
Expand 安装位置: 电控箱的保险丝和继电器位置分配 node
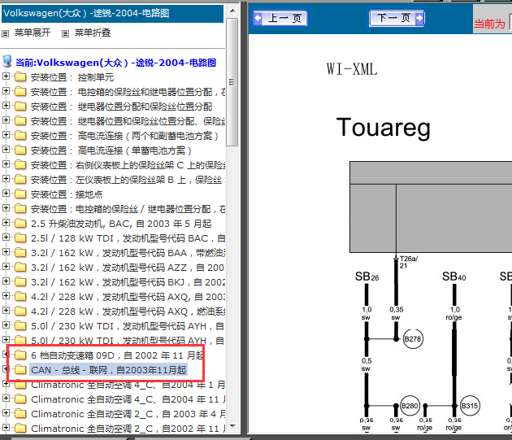pos(6,91)
